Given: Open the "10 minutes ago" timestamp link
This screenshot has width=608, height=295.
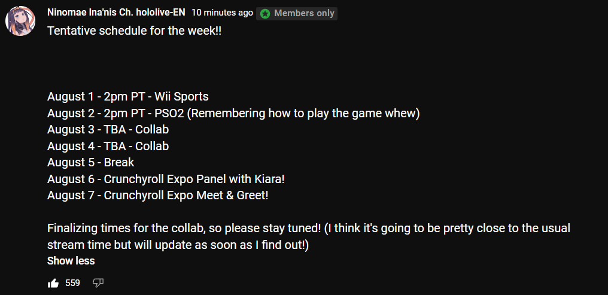Looking at the screenshot, I should (x=222, y=13).
